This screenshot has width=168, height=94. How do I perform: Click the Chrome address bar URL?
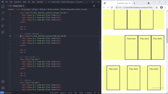[x=138, y=8]
